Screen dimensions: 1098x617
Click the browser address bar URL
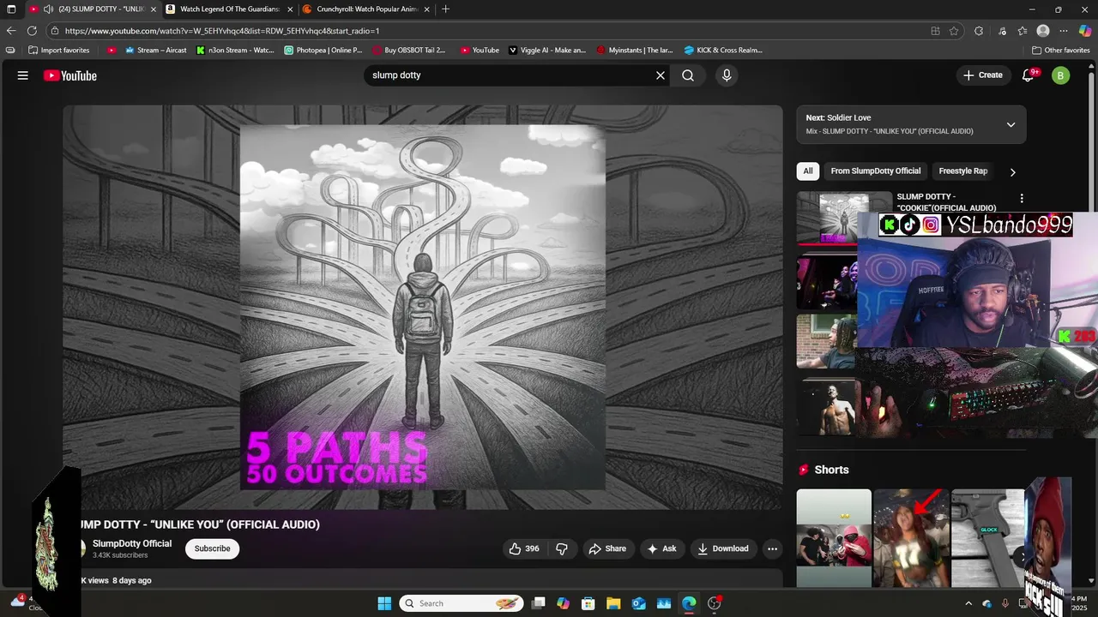(221, 31)
